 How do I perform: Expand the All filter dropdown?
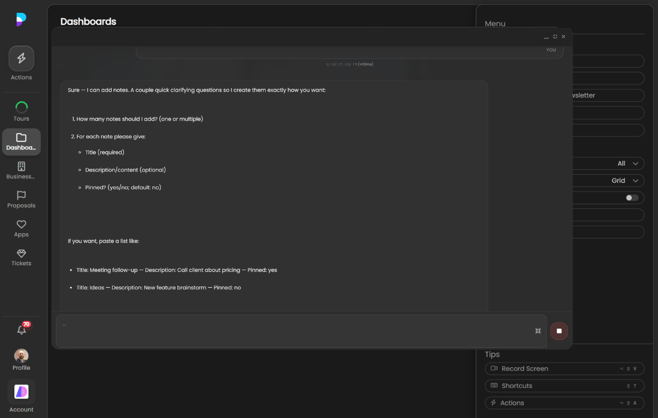628,163
